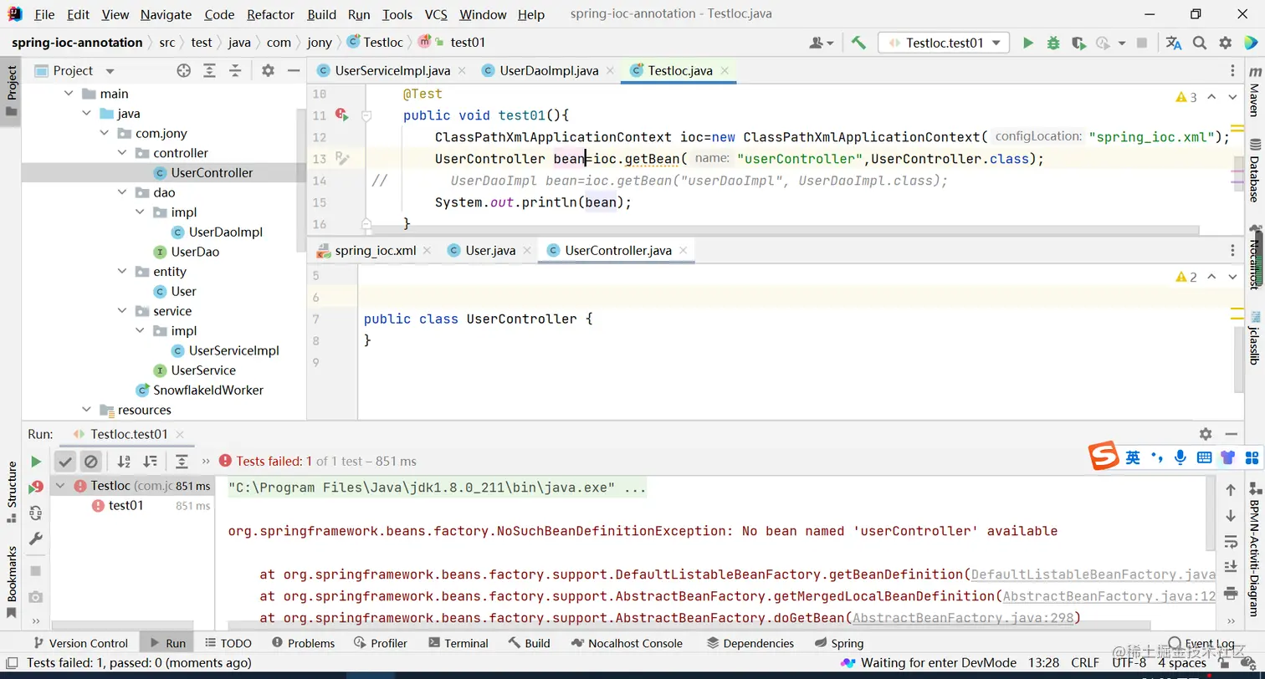Expand all nodes in the test results tree
Image resolution: width=1265 pixels, height=679 pixels.
coord(182,462)
